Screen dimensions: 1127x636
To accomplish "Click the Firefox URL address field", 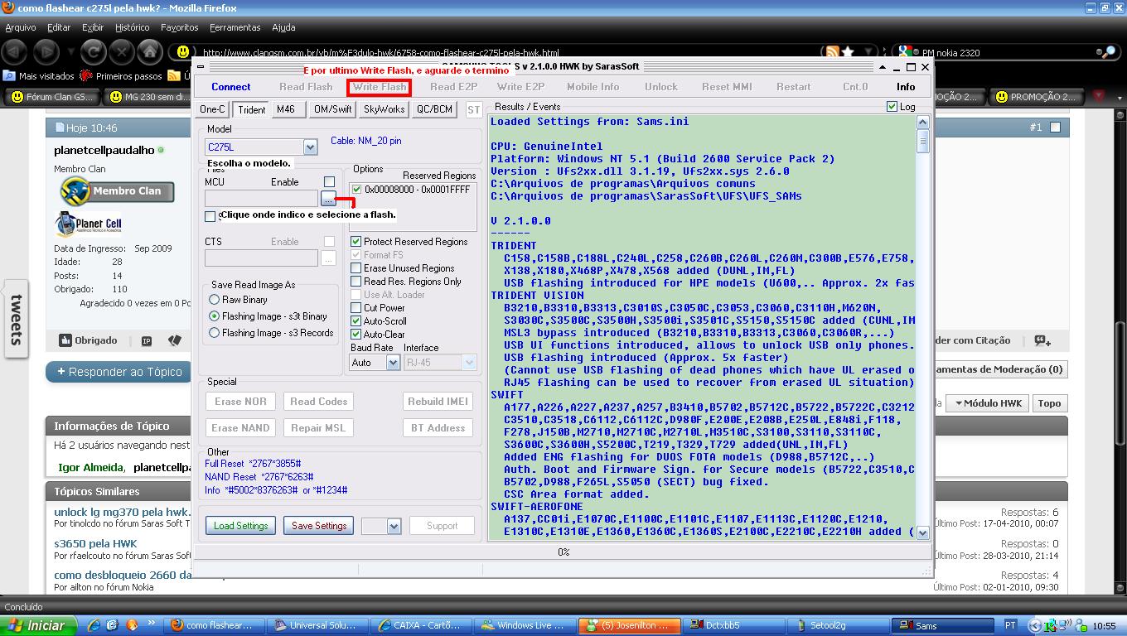I will (497, 52).
